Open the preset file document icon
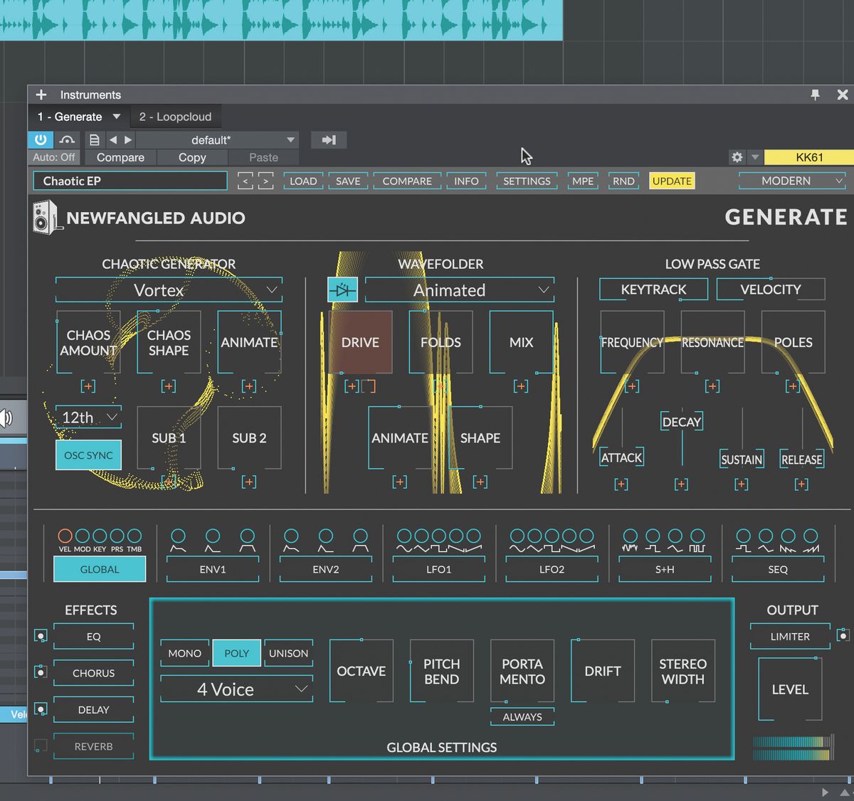 coord(94,140)
